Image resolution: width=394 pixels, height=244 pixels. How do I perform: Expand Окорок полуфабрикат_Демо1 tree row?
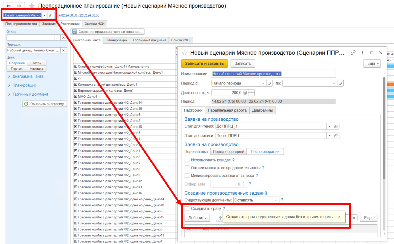(76, 66)
